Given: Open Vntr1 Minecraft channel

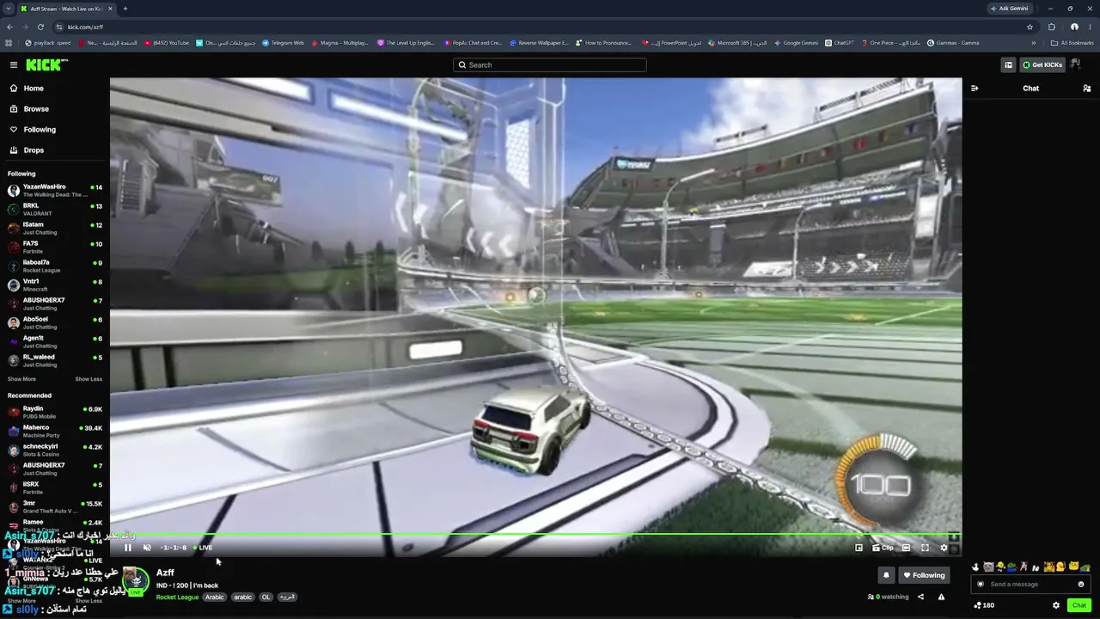Looking at the screenshot, I should (x=55, y=285).
